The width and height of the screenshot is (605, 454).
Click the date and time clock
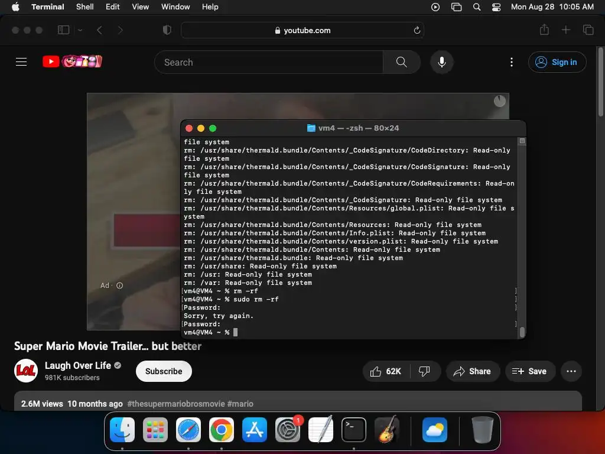(552, 7)
